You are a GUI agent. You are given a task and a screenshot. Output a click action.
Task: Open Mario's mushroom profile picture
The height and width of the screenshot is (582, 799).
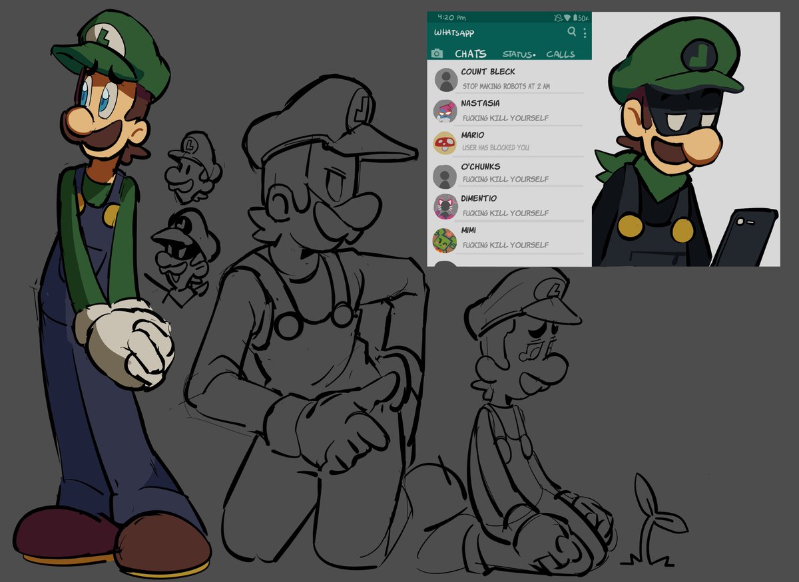pos(444,143)
